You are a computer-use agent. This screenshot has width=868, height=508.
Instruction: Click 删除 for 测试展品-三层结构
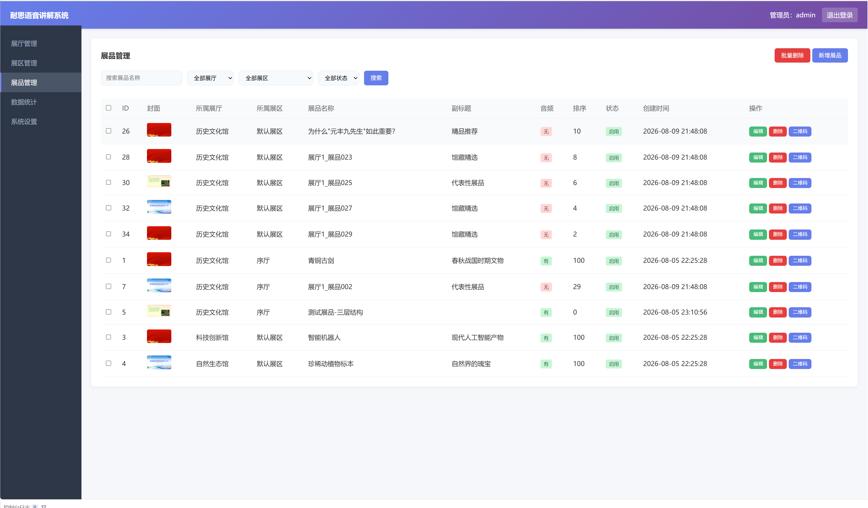point(778,312)
